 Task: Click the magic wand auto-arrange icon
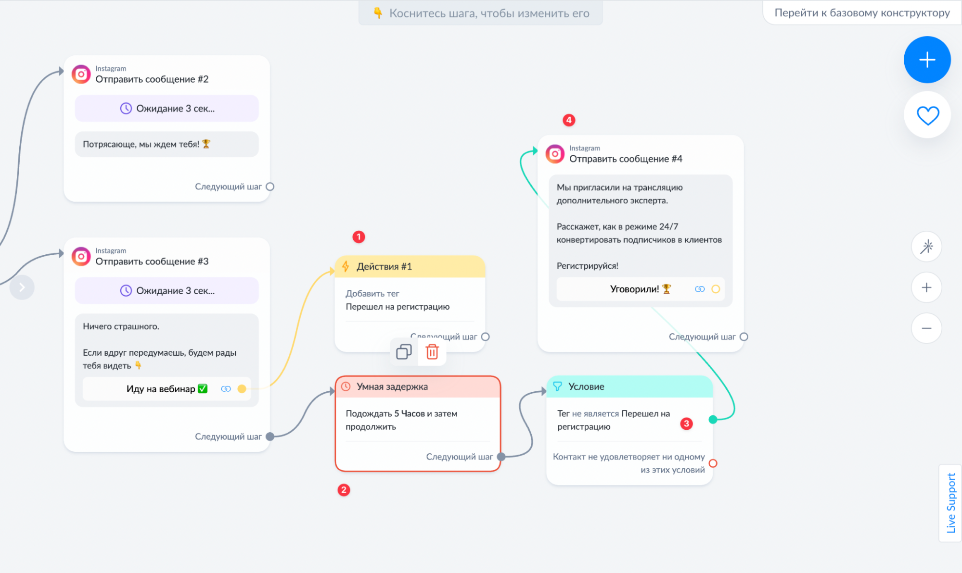tap(926, 247)
